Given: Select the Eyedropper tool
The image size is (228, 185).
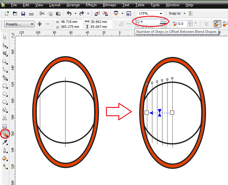Looking at the screenshot, I should click(x=5, y=142).
